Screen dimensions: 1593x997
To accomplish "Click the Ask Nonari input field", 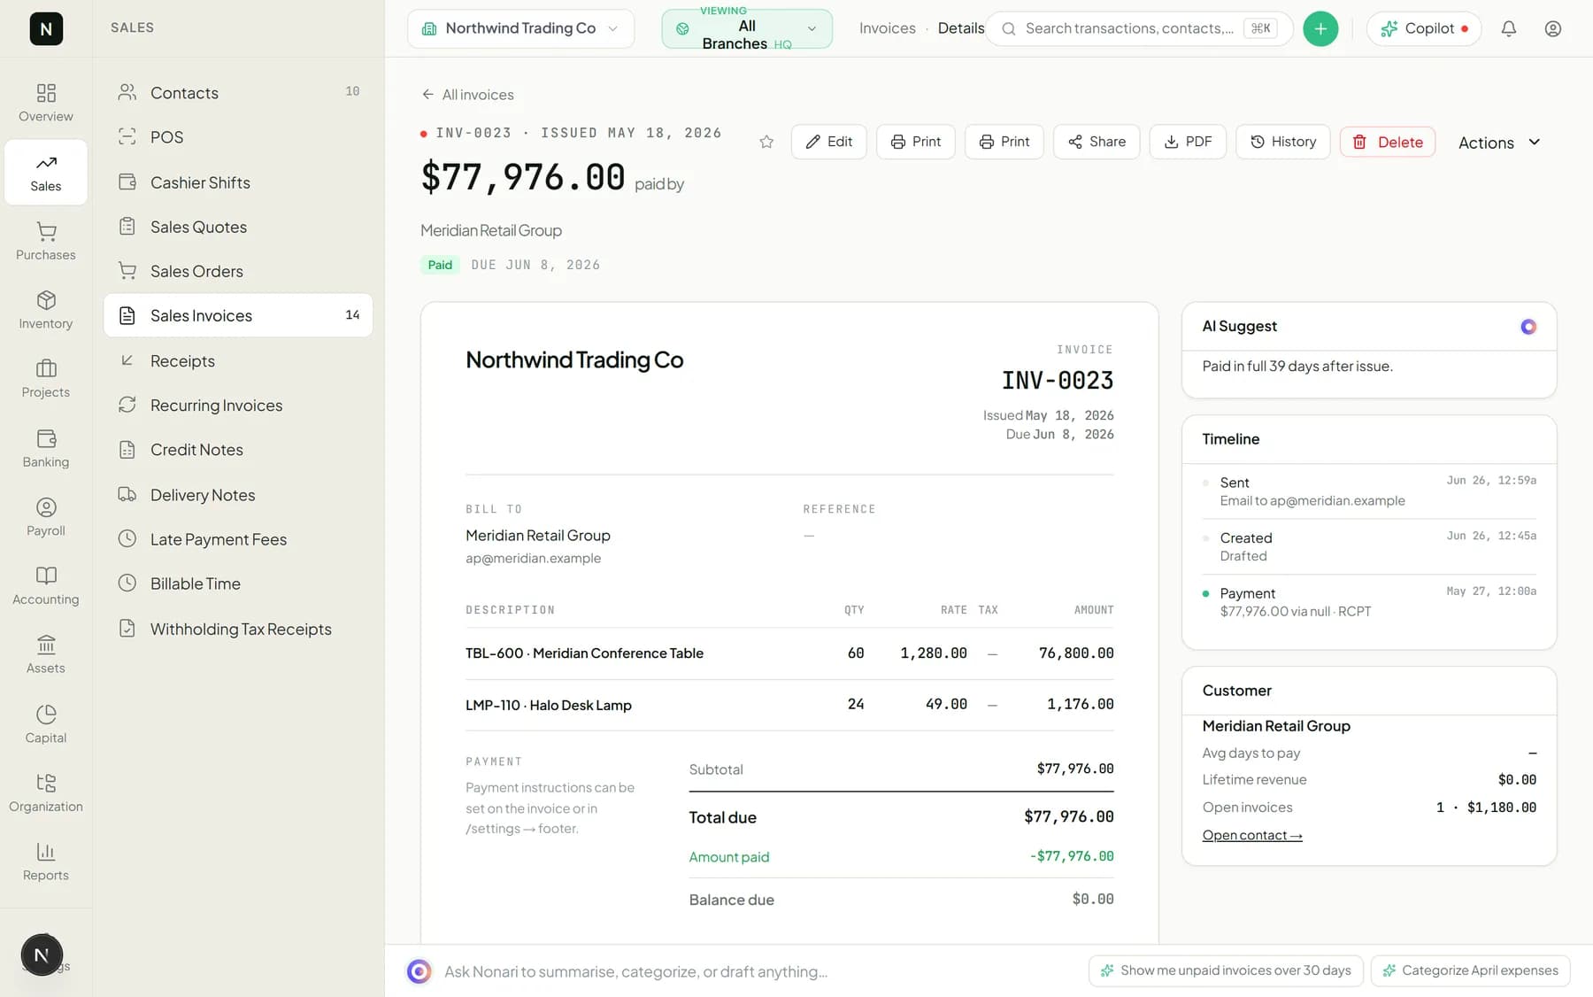I will [x=757, y=971].
